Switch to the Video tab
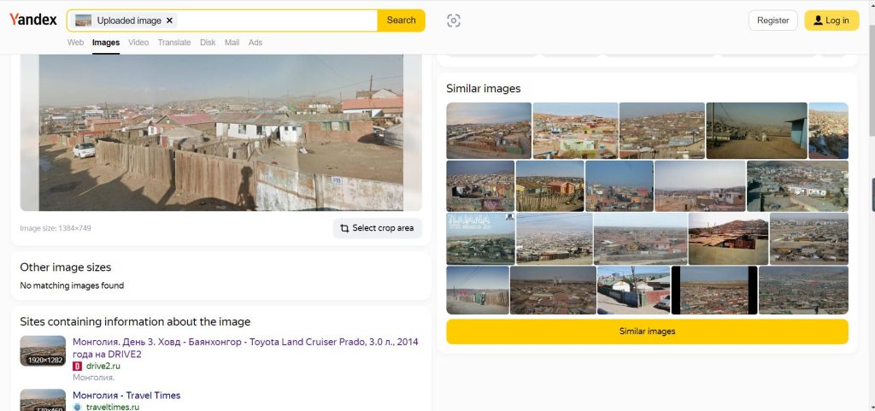 pos(138,43)
